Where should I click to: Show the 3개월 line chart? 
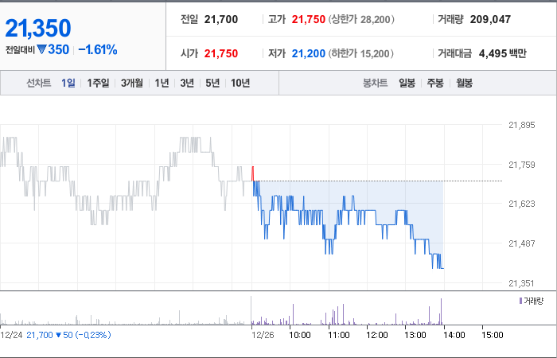tap(132, 83)
